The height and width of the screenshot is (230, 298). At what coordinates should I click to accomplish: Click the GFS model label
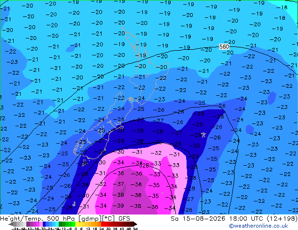[x=124, y=219]
